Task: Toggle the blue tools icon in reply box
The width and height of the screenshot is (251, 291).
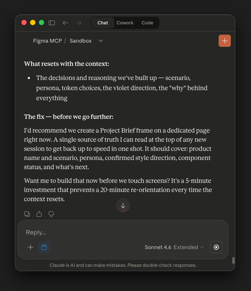Action: [44, 247]
